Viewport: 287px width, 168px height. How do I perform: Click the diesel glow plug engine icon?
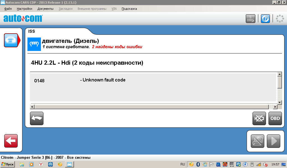click(x=34, y=44)
